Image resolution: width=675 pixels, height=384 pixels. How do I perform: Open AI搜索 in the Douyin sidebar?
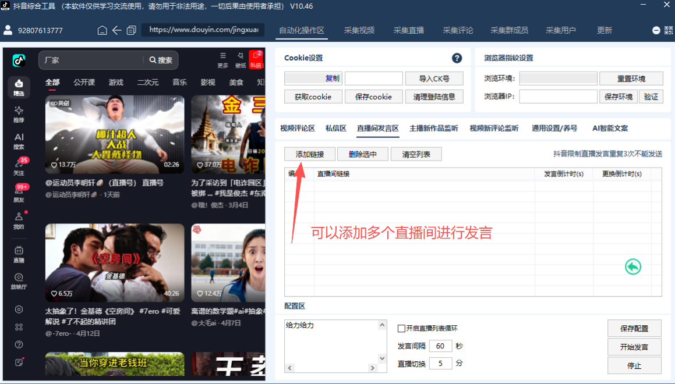(x=19, y=141)
